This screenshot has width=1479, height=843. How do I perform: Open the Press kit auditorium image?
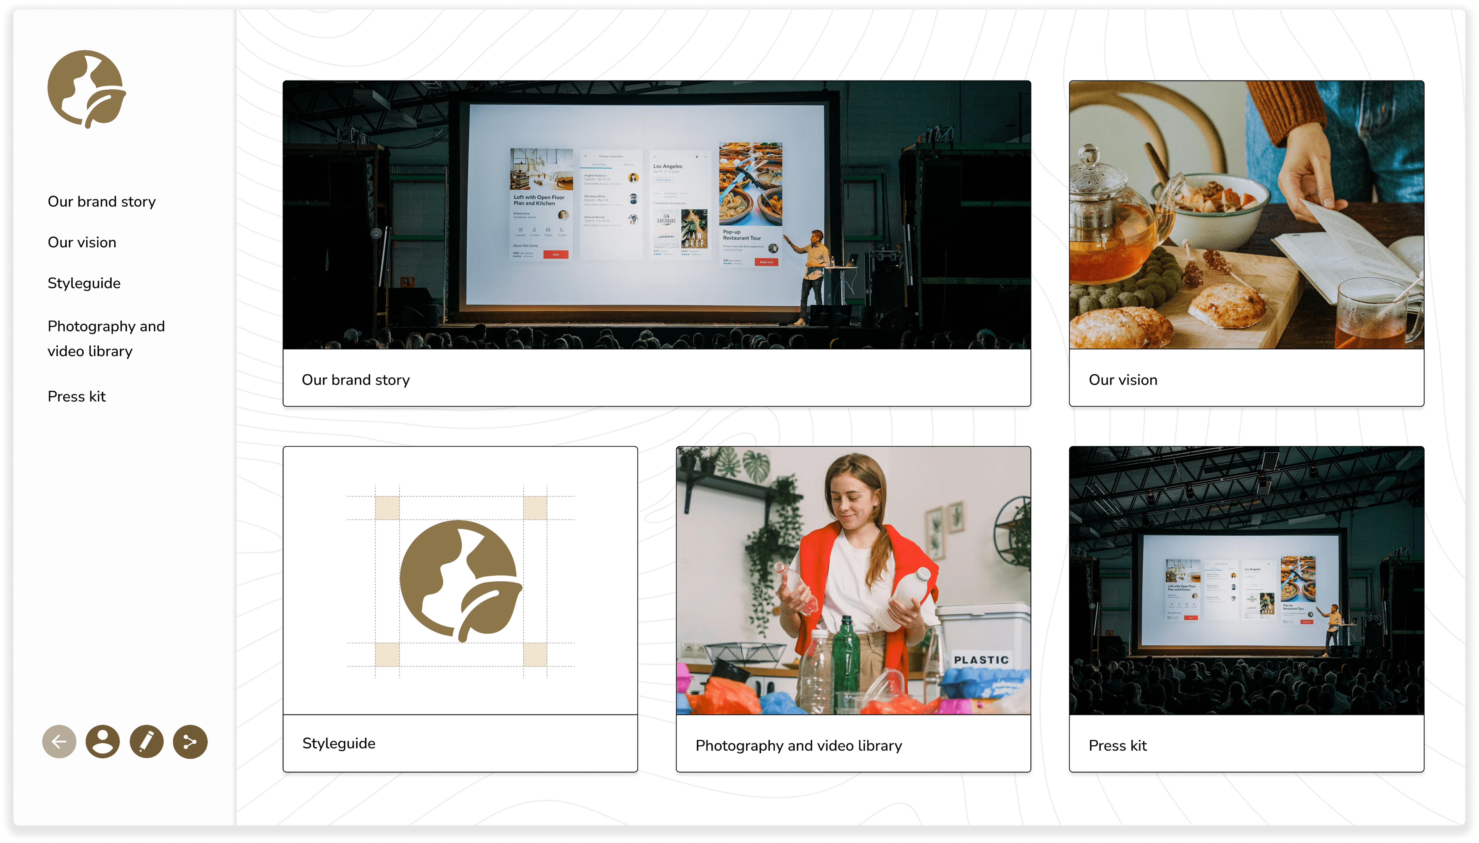pyautogui.click(x=1246, y=580)
